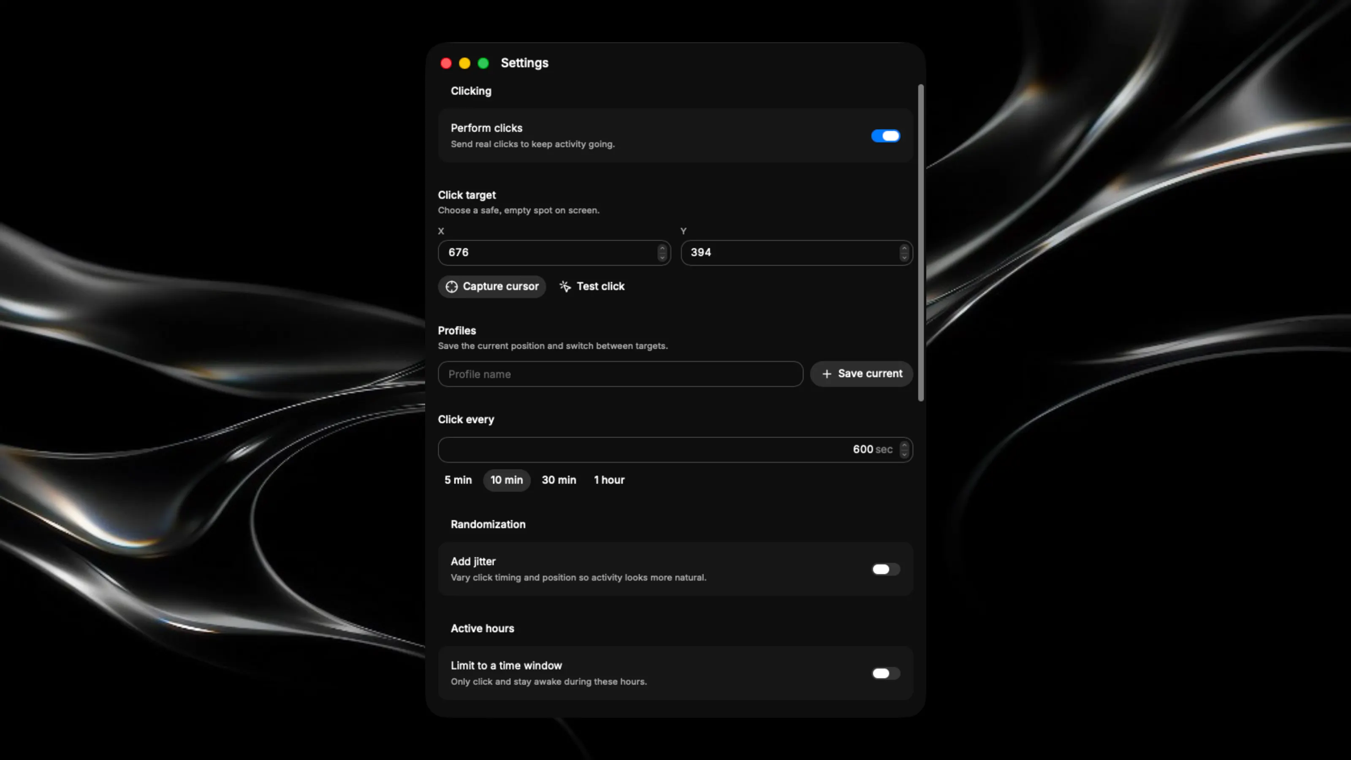Click the crosshair icon in Capture cursor
The image size is (1351, 760).
pos(452,286)
